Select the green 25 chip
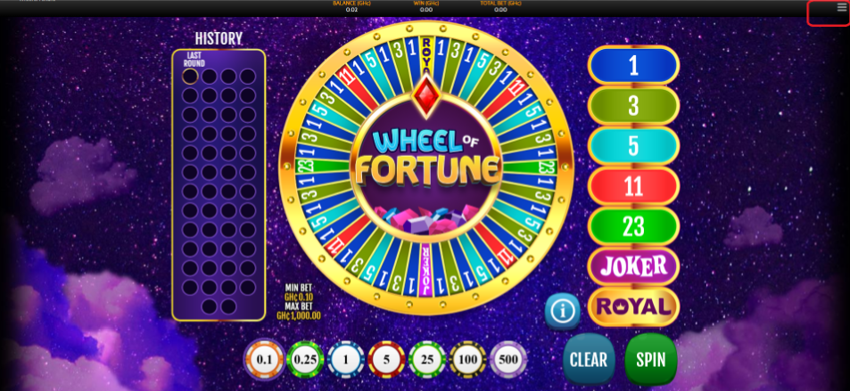The height and width of the screenshot is (391, 850). point(427,360)
